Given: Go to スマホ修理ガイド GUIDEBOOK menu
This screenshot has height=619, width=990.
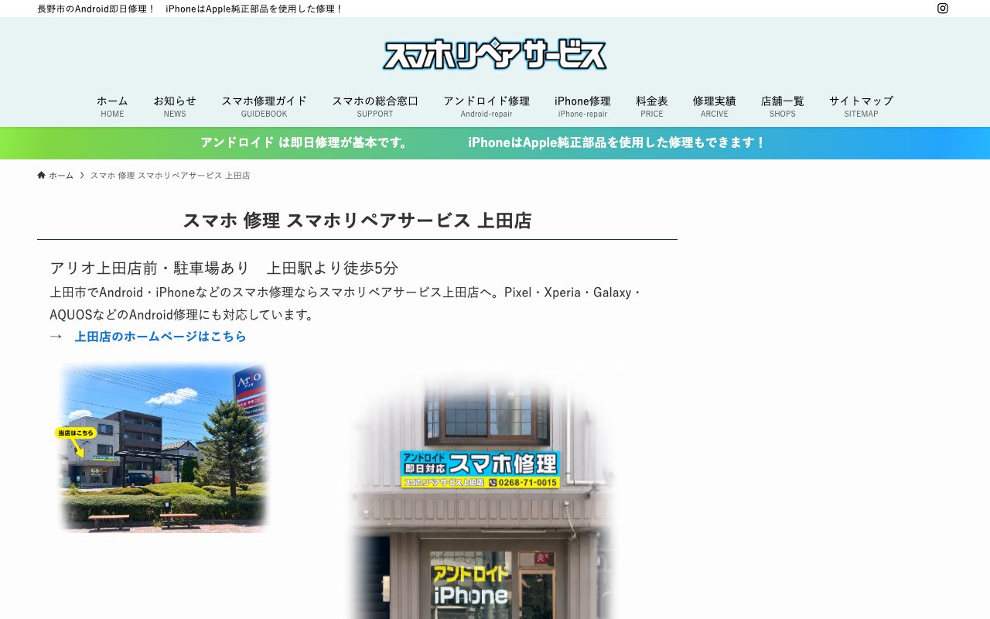Looking at the screenshot, I should pos(264,106).
